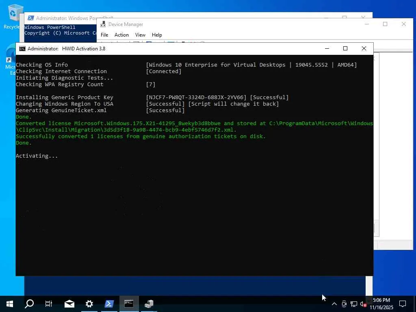Viewport: 416px width, 312px height.
Task: Open Task View from taskbar
Action: [49, 304]
